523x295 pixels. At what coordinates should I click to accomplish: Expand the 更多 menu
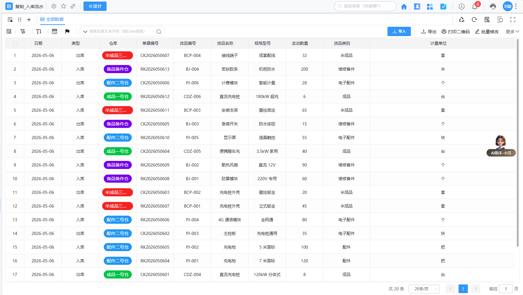[x=512, y=31]
